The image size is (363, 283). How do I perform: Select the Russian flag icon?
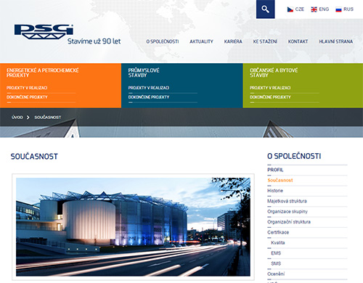click(x=338, y=9)
